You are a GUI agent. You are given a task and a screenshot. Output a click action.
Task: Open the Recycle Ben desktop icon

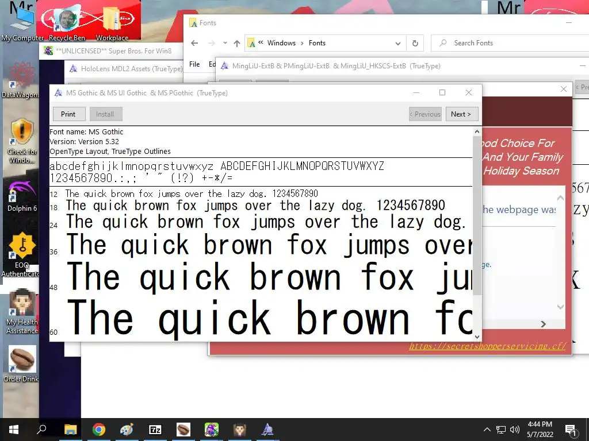coord(67,22)
